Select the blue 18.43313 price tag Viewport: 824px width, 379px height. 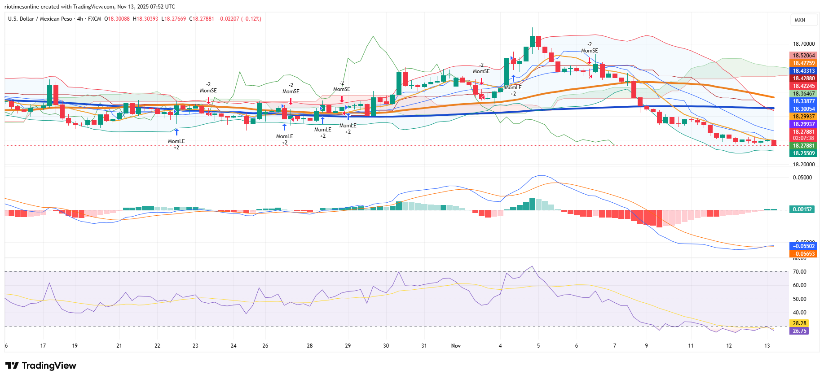pos(804,71)
